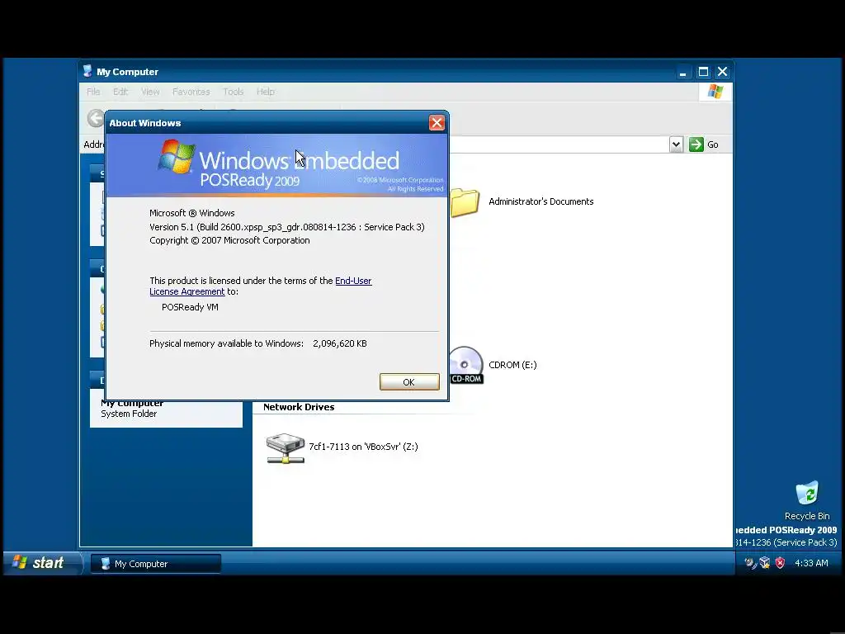Click the 4:33 AM clock
This screenshot has height=634, width=845.
(811, 563)
